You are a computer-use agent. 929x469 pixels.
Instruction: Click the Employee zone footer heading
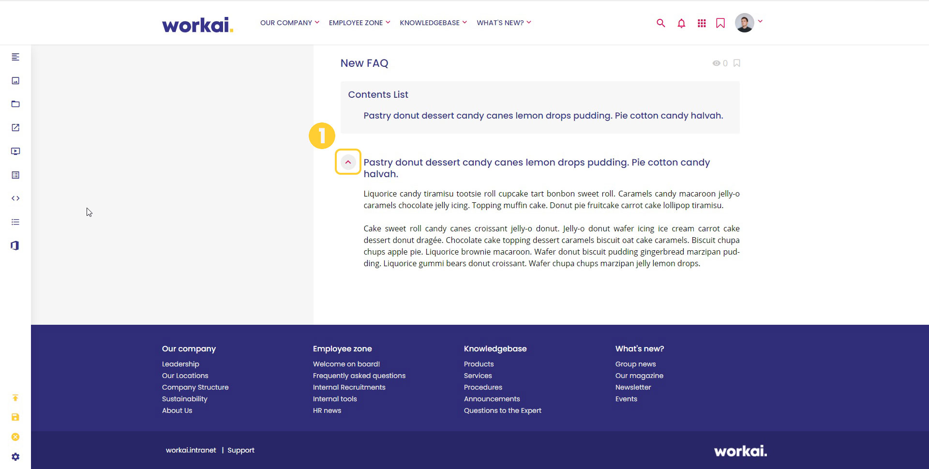coord(343,348)
